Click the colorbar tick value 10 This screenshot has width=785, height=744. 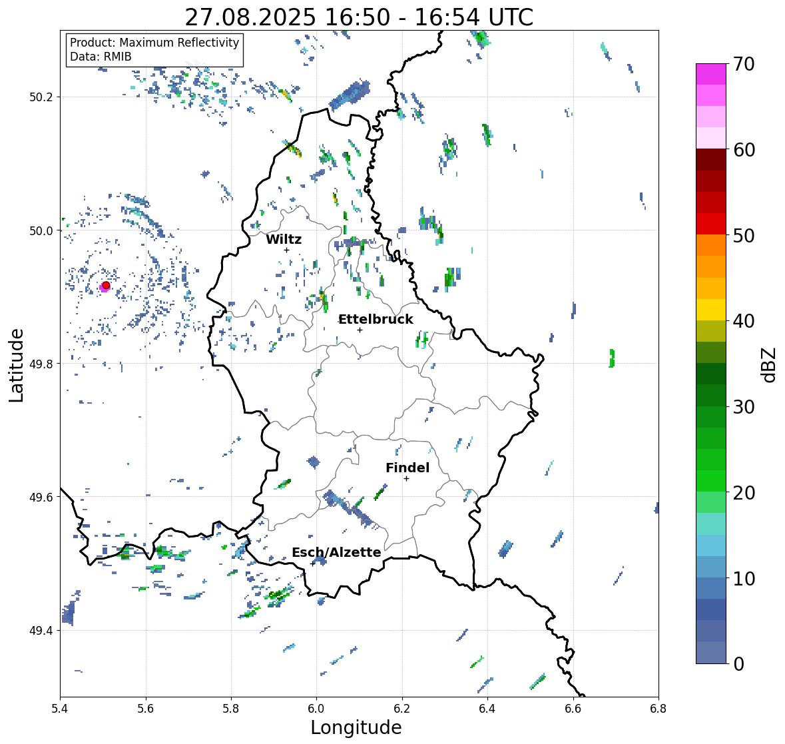(x=744, y=578)
